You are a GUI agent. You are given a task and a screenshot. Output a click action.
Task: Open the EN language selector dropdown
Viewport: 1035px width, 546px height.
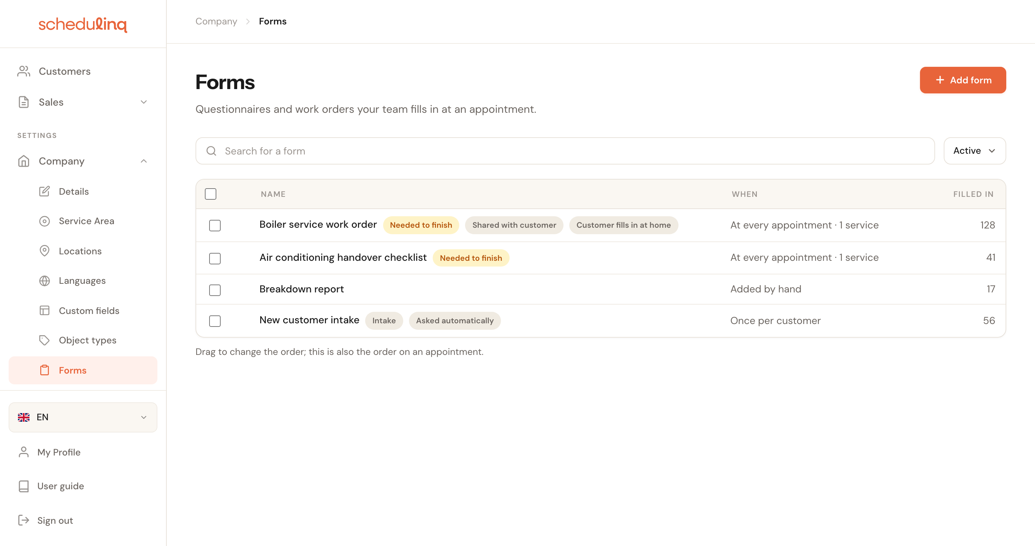pos(83,417)
